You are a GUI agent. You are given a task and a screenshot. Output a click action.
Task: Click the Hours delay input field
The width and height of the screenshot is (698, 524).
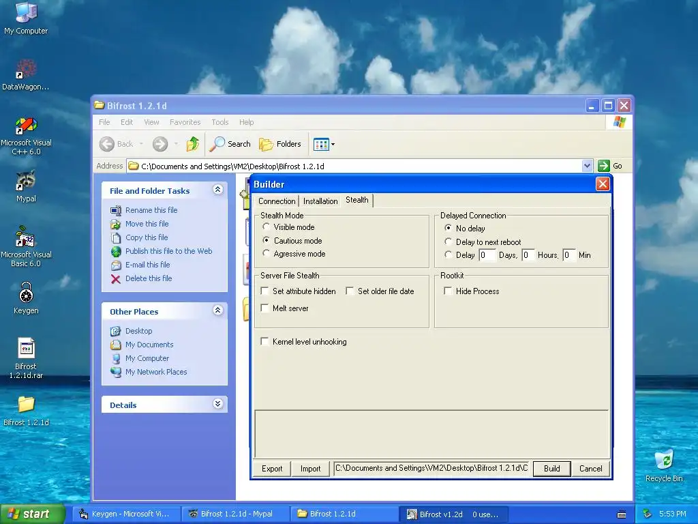tap(528, 255)
